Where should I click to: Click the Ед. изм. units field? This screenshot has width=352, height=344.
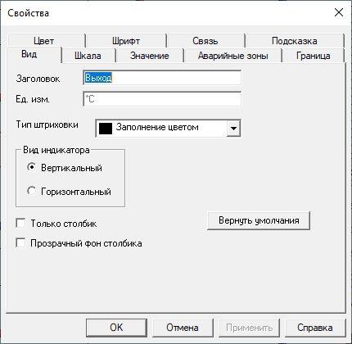tap(162, 99)
